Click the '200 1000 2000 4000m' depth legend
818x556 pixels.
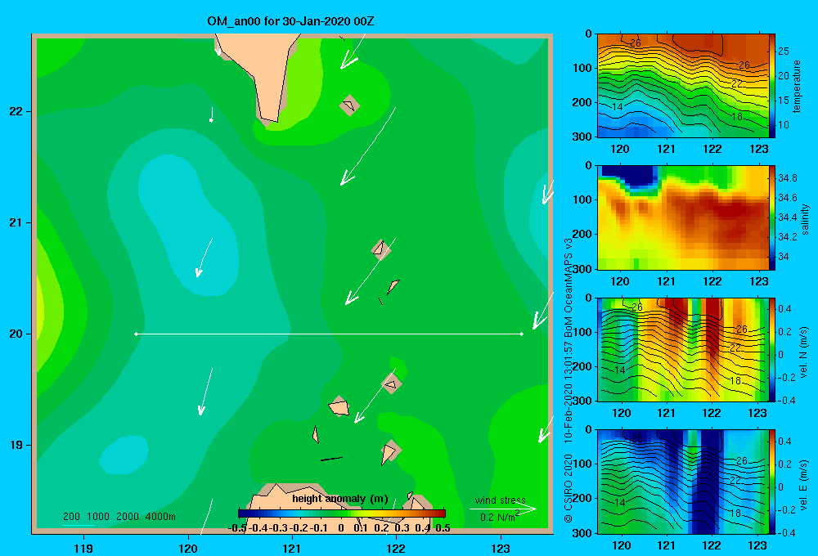119,517
